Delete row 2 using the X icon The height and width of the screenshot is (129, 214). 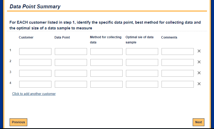click(x=199, y=62)
